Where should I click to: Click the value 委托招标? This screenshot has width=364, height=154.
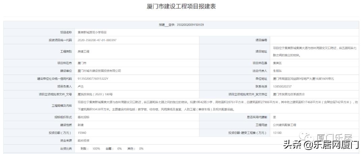pyautogui.click(x=84, y=117)
